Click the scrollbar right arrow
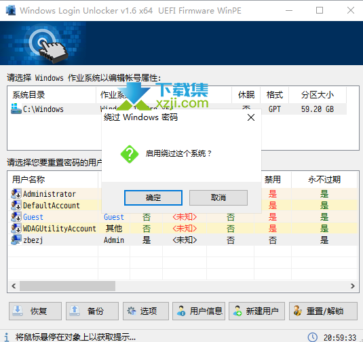Screen dimensions: 363x342 tap(353, 286)
